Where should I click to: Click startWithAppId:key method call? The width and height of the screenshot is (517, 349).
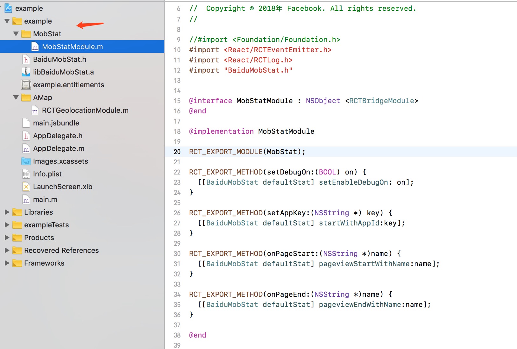coord(358,223)
